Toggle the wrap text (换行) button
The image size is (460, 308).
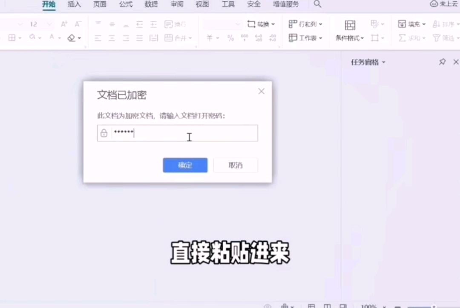[x=175, y=24]
